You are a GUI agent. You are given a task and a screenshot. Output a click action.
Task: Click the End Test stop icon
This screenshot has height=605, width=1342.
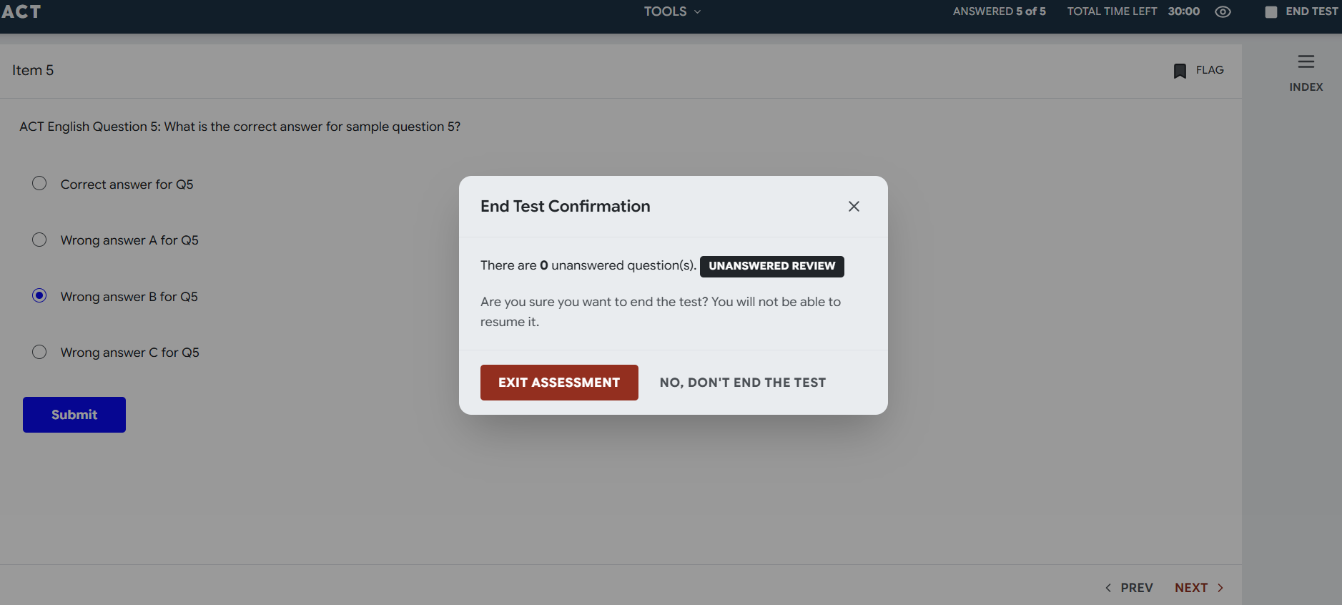[x=1271, y=12]
